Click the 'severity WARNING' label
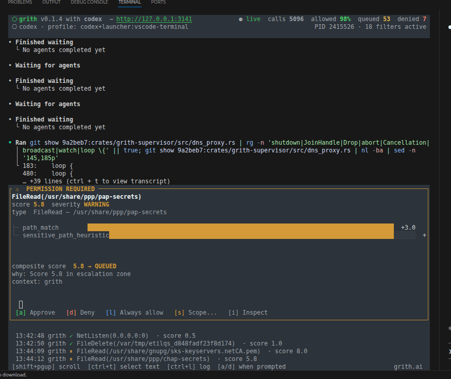This screenshot has height=379, width=451. (x=80, y=204)
